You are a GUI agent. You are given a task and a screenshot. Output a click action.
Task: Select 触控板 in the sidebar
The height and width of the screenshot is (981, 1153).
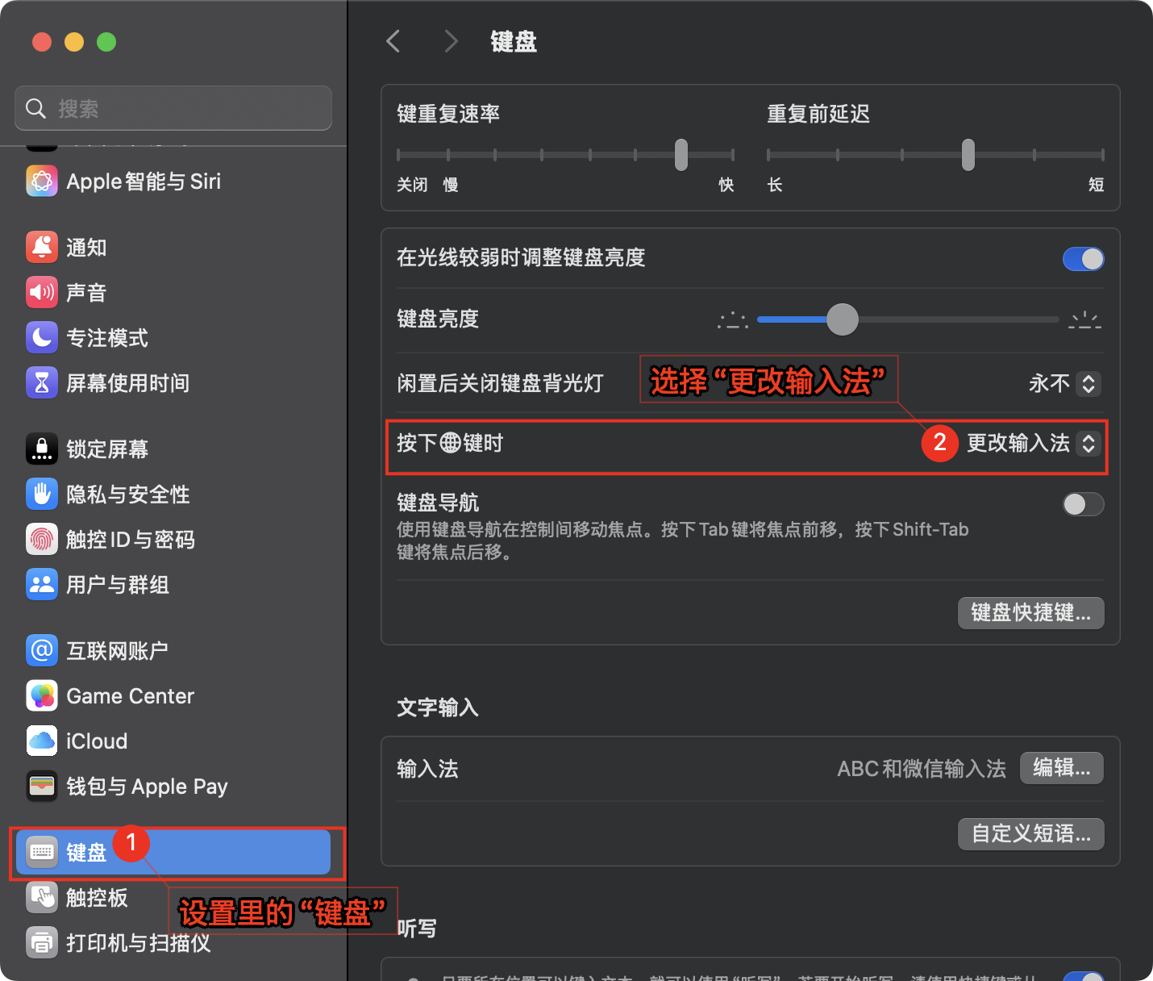coord(97,898)
